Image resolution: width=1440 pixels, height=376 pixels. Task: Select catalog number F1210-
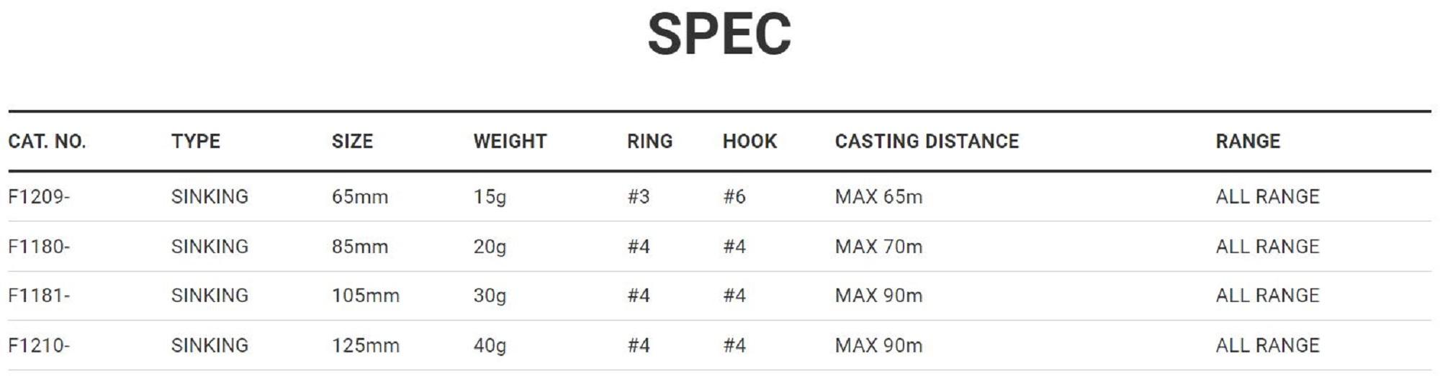click(39, 345)
